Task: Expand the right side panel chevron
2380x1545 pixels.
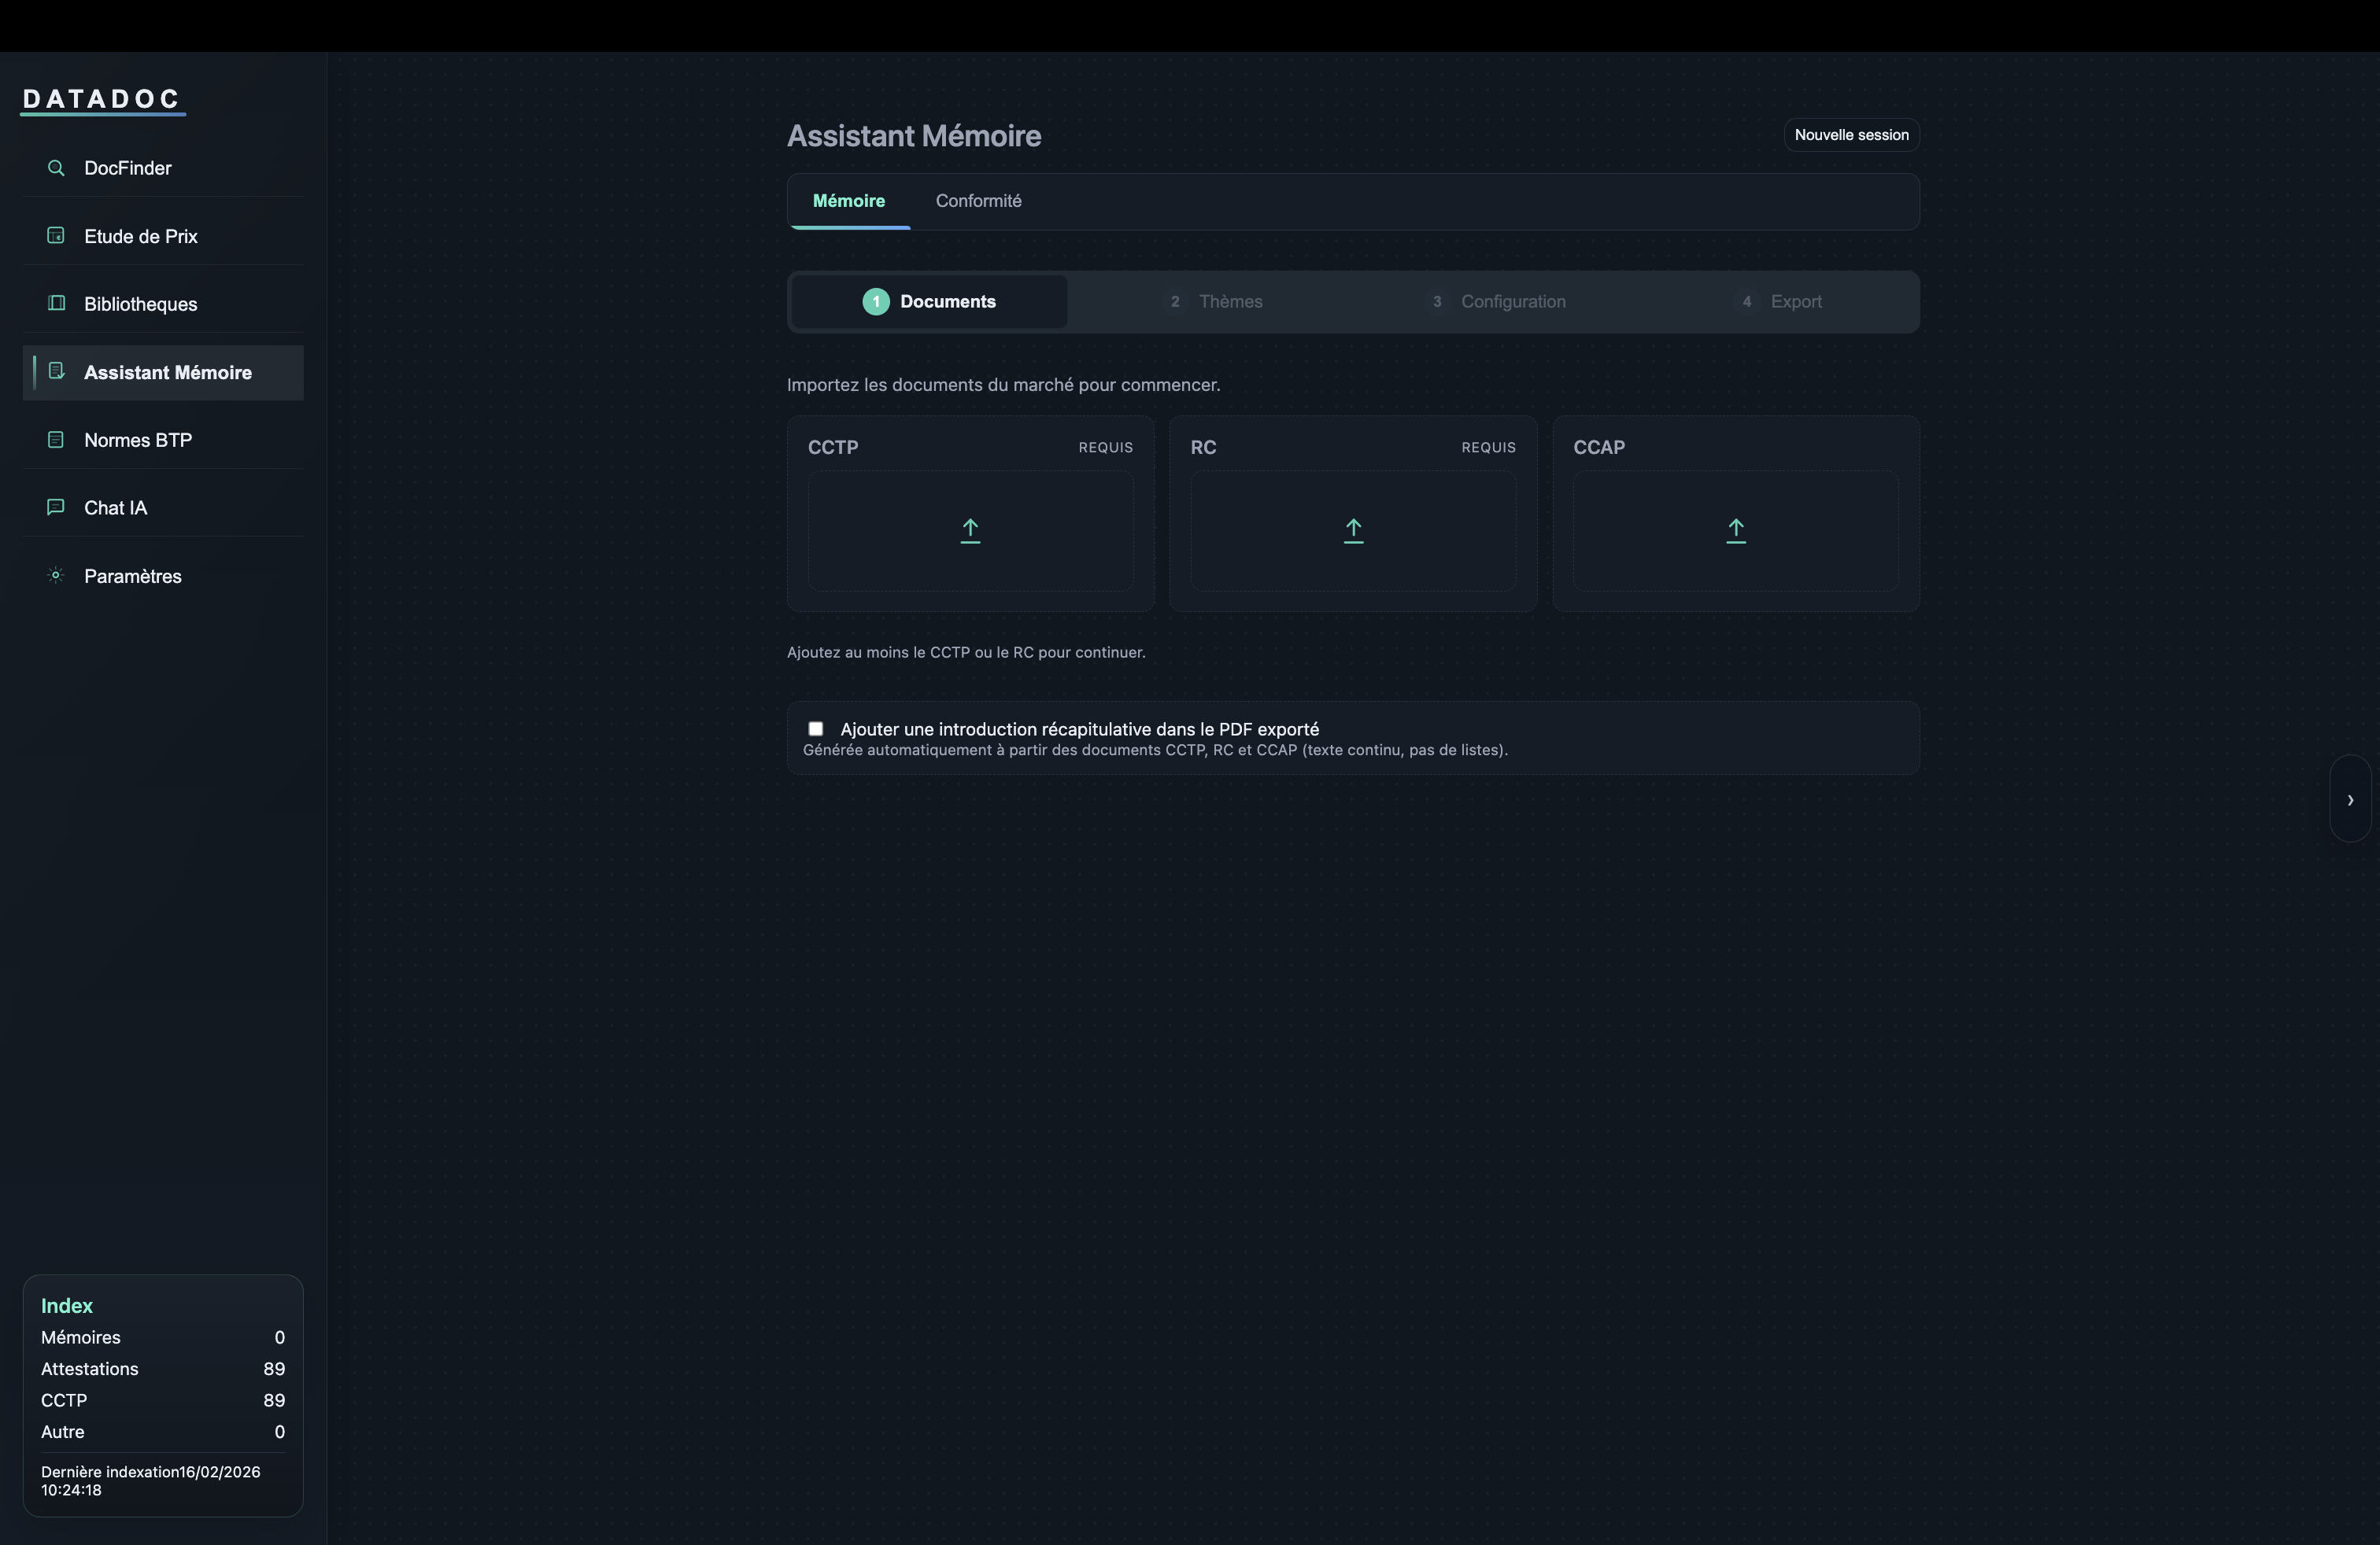Action: [x=2349, y=799]
